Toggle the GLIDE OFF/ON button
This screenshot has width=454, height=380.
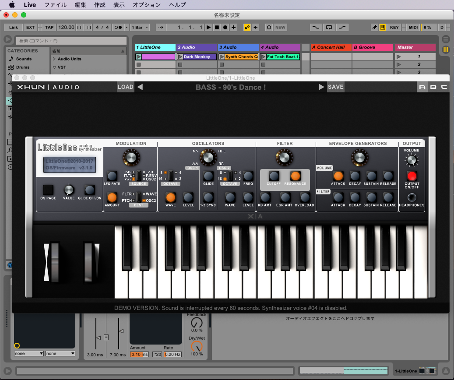(x=89, y=190)
